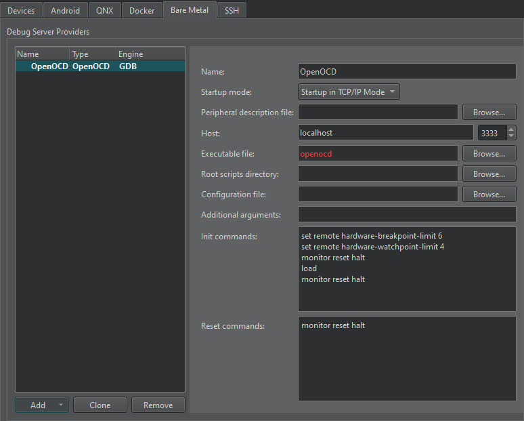Browse for root scripts directory

point(489,174)
